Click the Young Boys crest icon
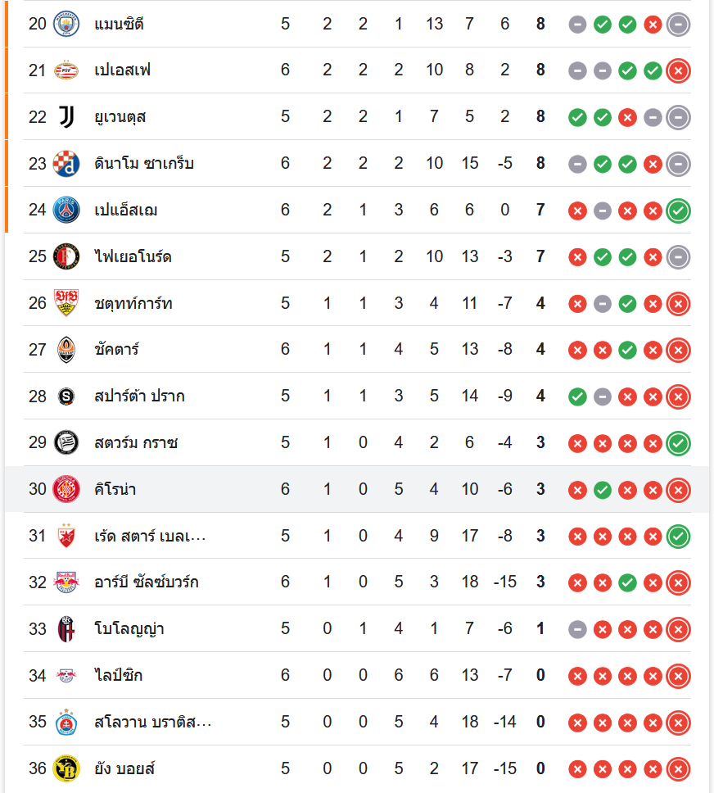Viewport: 714px width, 793px height. click(66, 768)
